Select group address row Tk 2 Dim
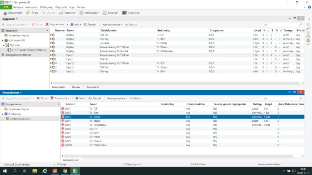 tap(182, 133)
